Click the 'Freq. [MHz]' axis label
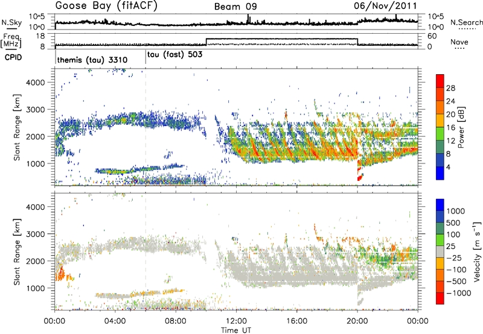Screen dimensions: 483x334 tap(11, 40)
